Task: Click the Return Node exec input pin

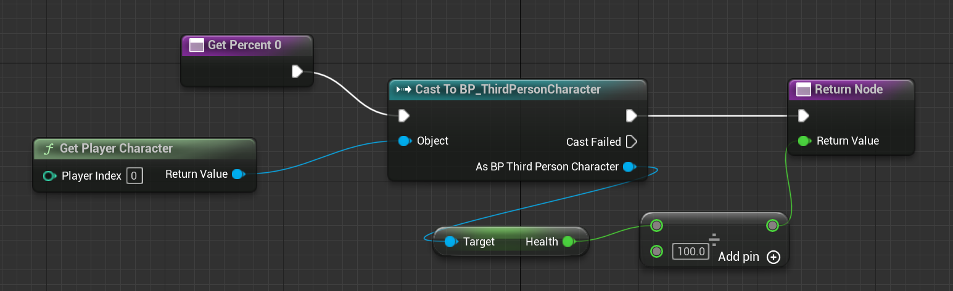Action: point(803,116)
